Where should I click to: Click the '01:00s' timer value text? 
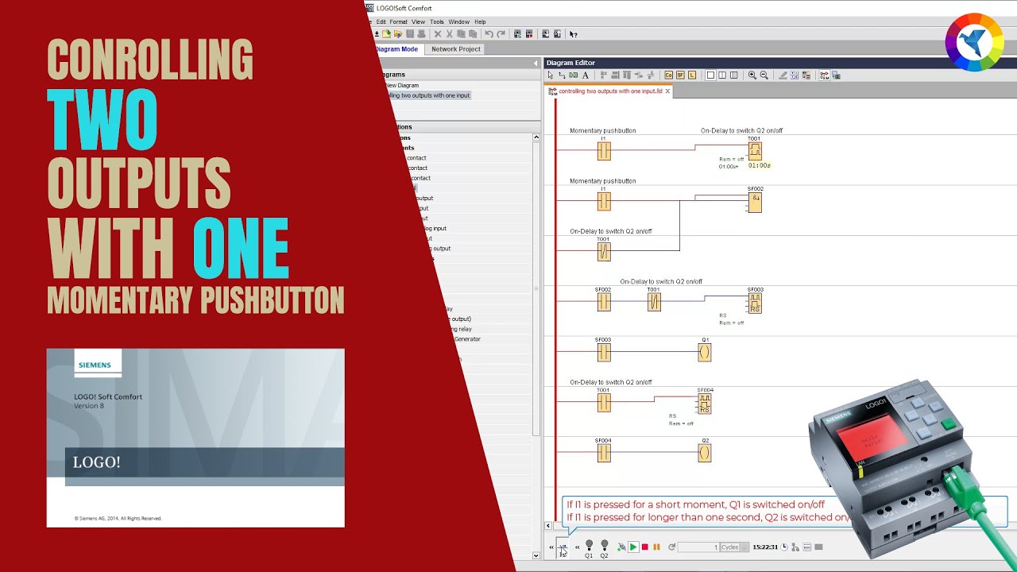(759, 165)
